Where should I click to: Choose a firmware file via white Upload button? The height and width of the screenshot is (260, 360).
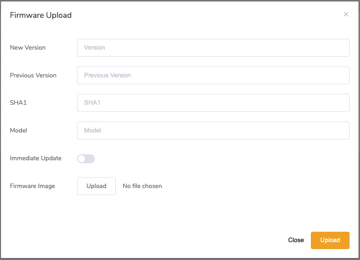(x=96, y=186)
